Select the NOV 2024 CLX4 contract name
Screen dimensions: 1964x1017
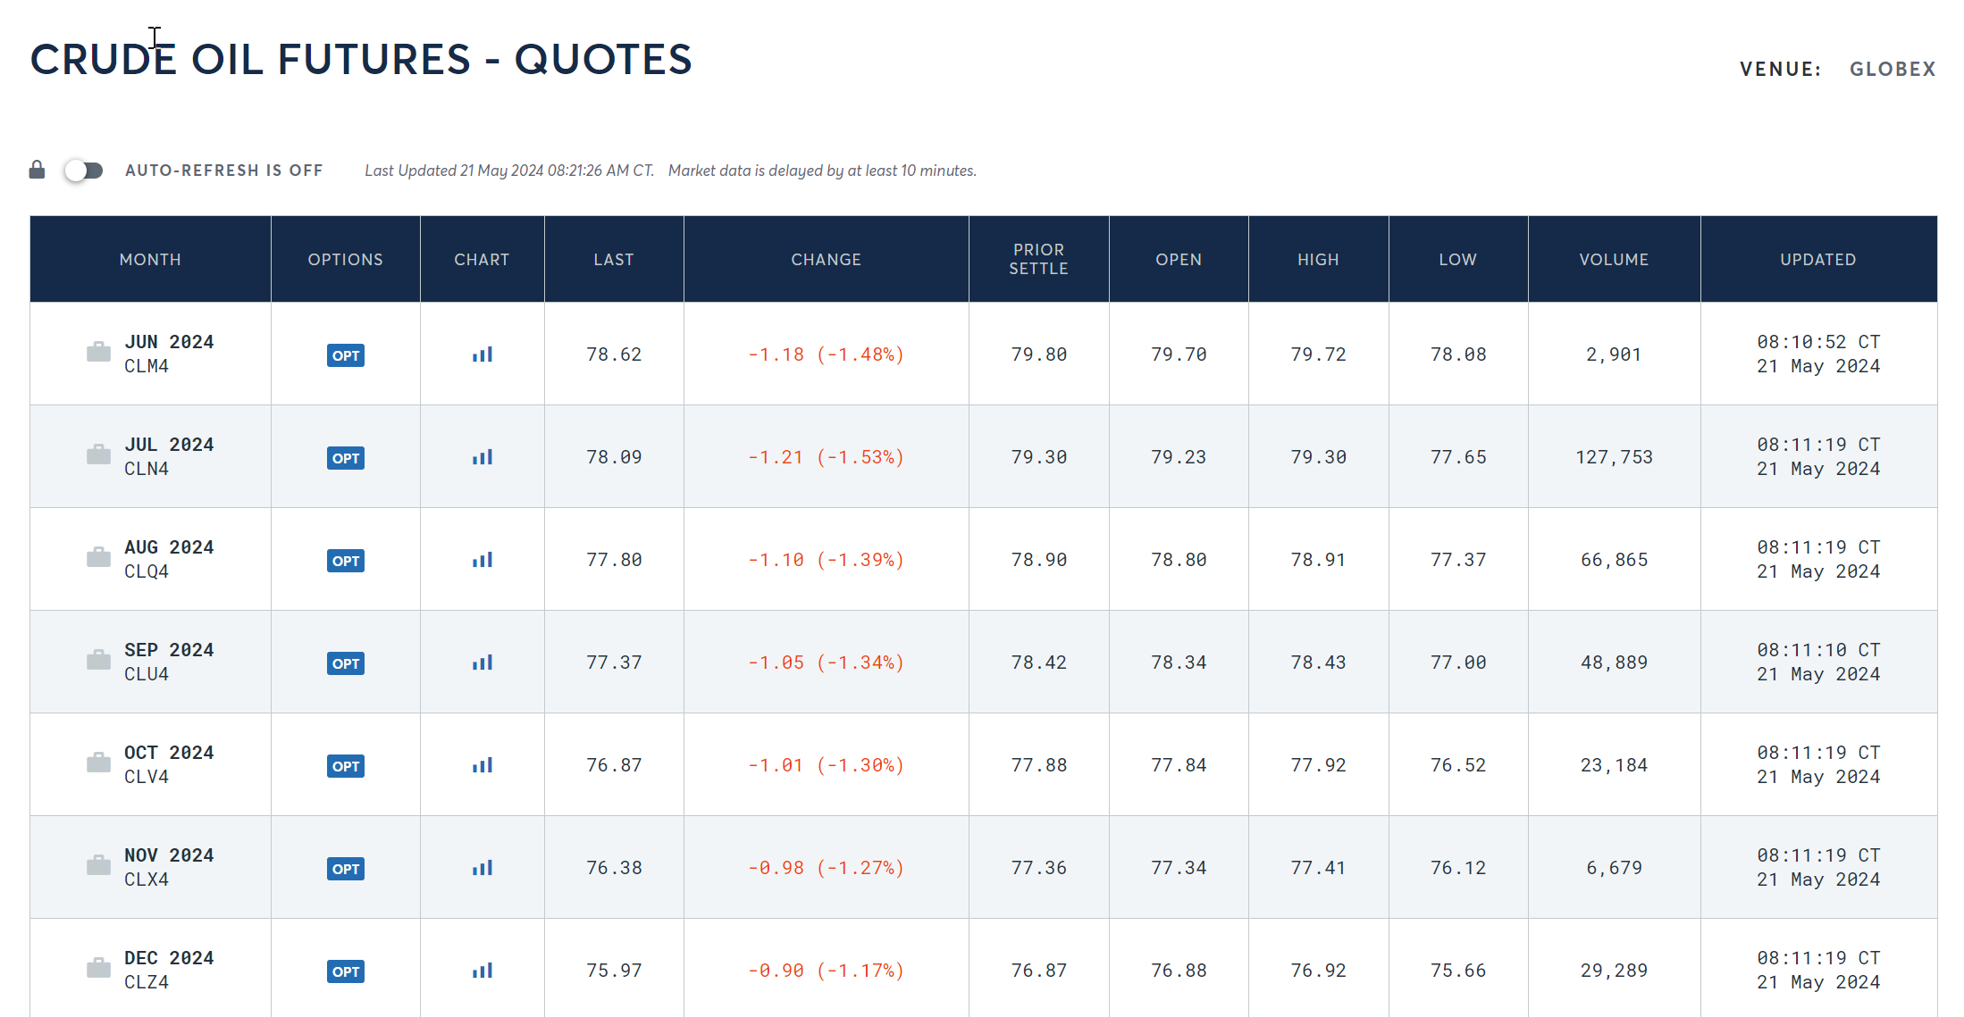[169, 867]
